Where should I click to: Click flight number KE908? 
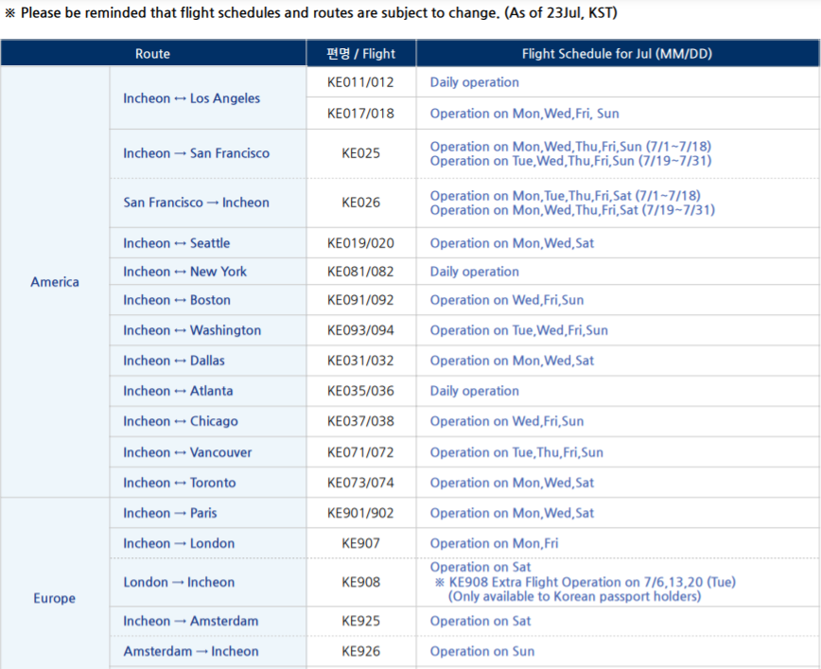[x=360, y=582]
